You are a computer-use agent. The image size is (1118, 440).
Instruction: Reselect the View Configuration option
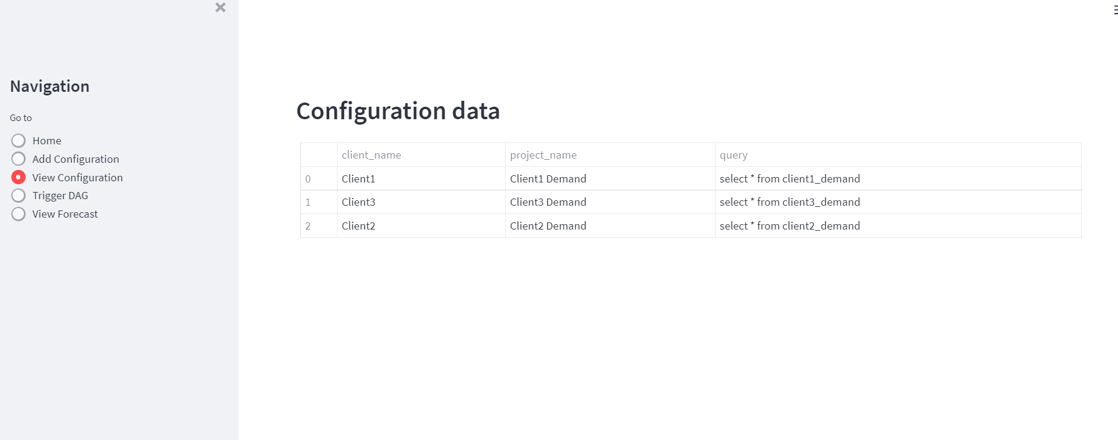pos(18,177)
